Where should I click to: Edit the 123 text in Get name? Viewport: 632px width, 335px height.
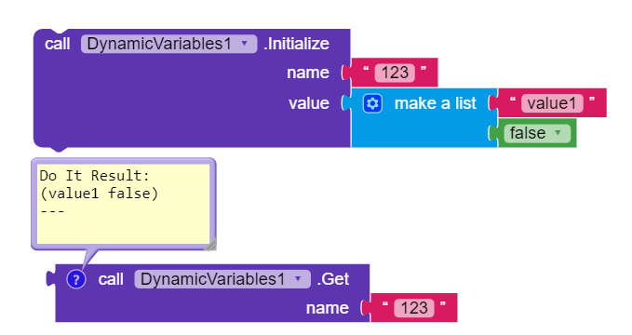click(x=414, y=308)
